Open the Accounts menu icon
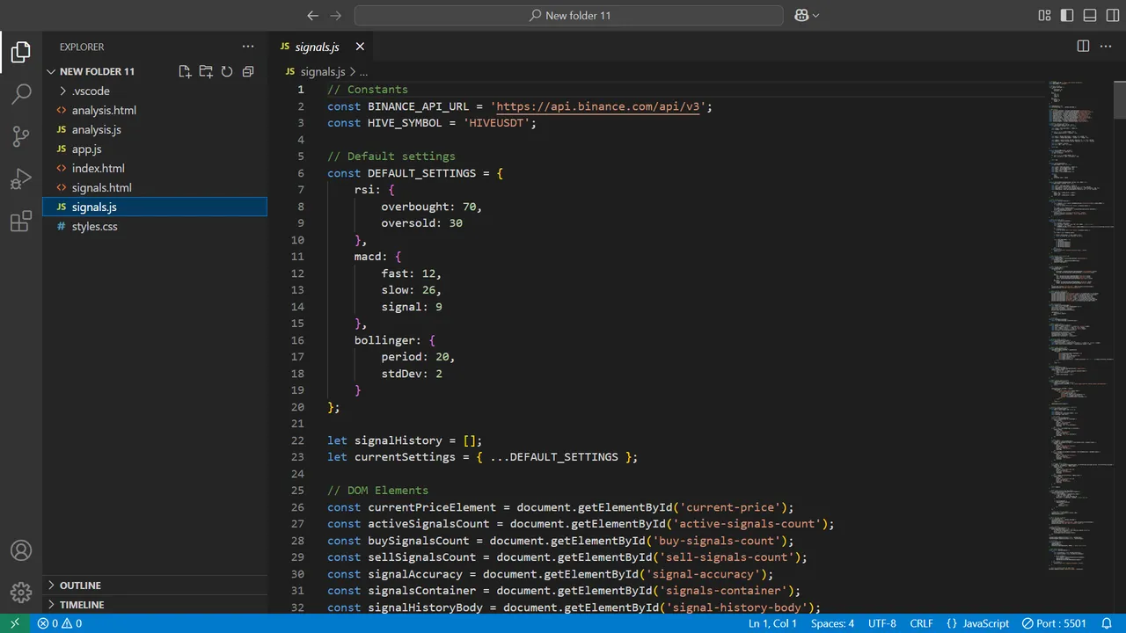Screen dimensions: 1126x633 point(21,550)
